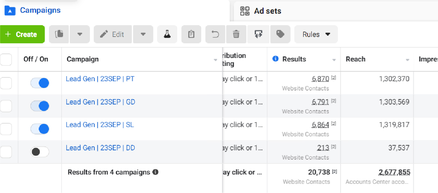Click the trash delete icon

236,34
